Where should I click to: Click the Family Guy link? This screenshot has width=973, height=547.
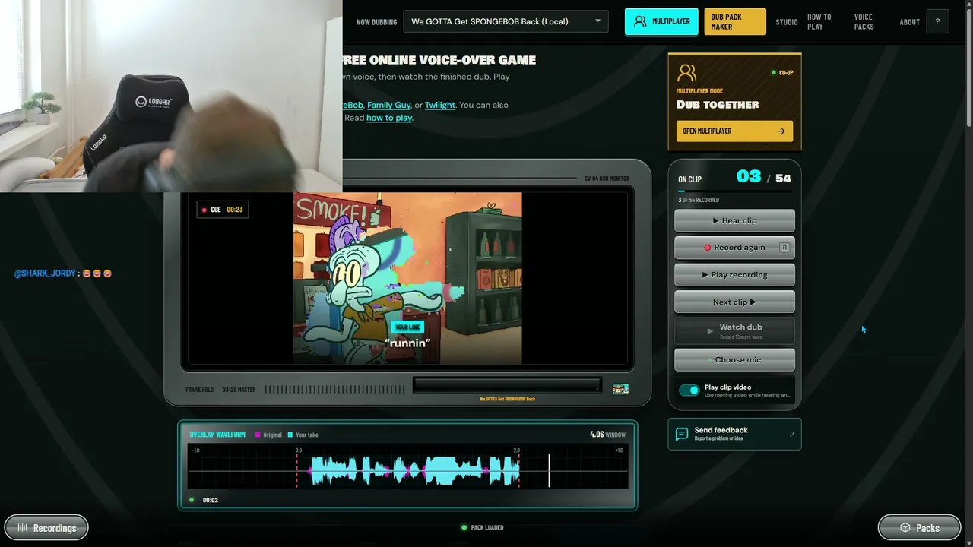coord(389,105)
